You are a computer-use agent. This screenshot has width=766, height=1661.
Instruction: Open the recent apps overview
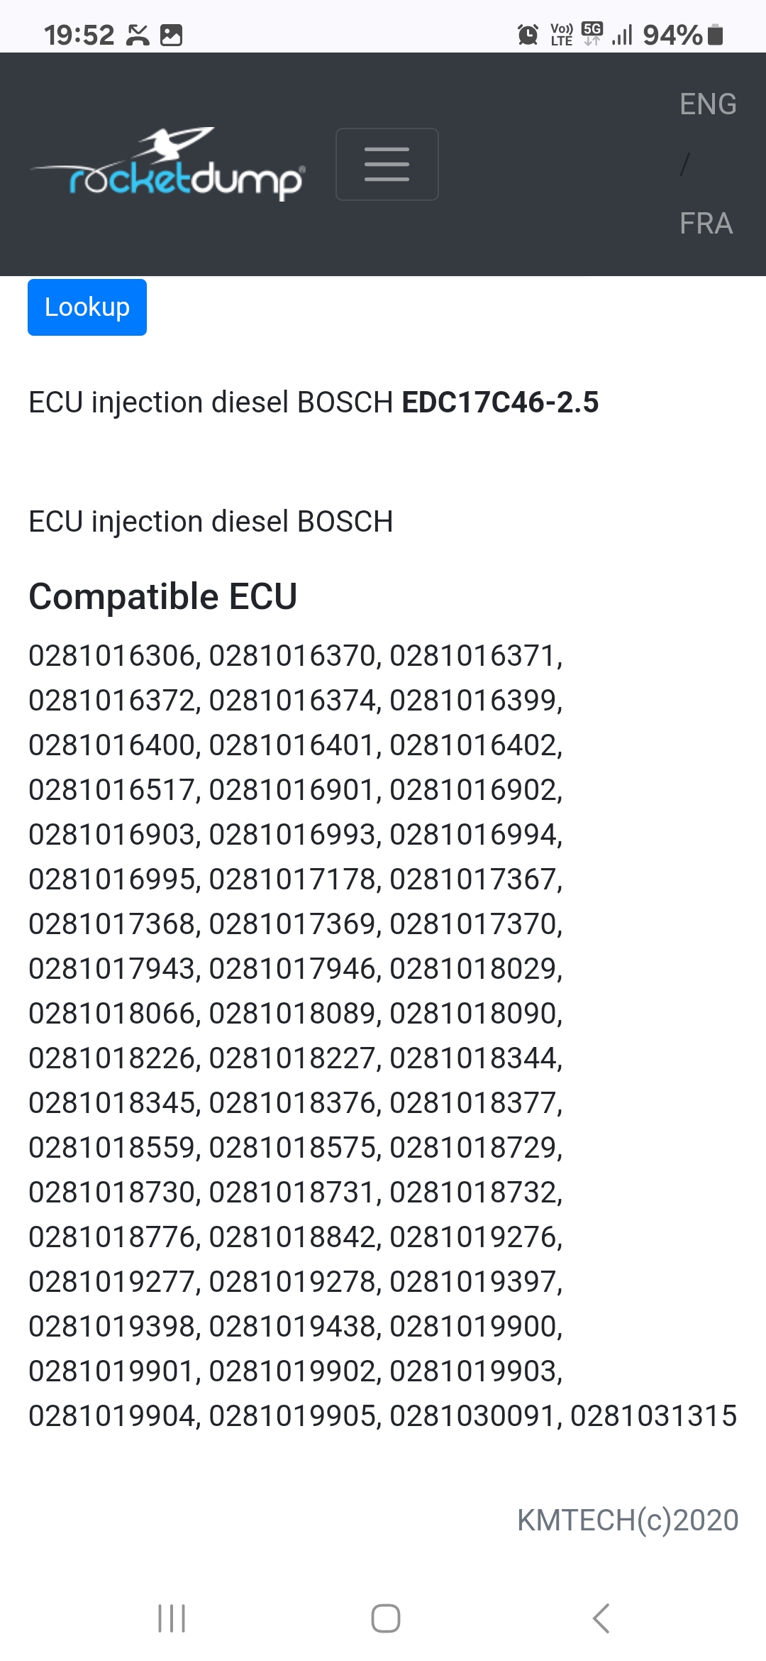coord(172,1618)
